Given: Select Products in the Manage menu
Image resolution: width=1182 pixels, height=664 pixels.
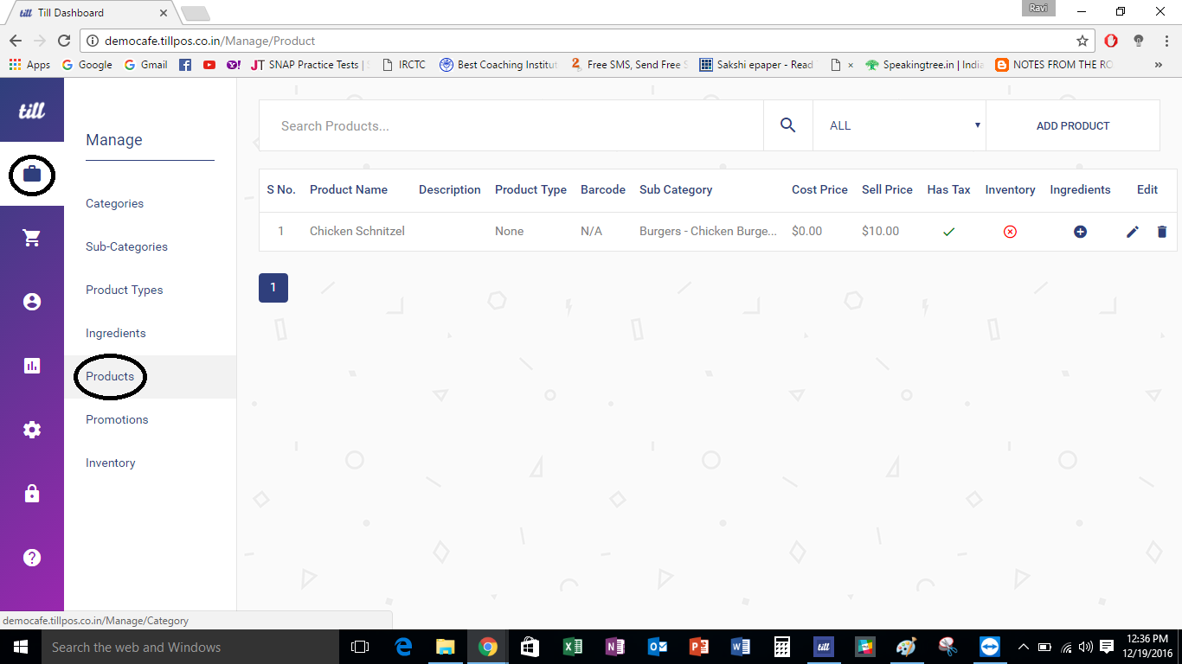Looking at the screenshot, I should pos(110,377).
